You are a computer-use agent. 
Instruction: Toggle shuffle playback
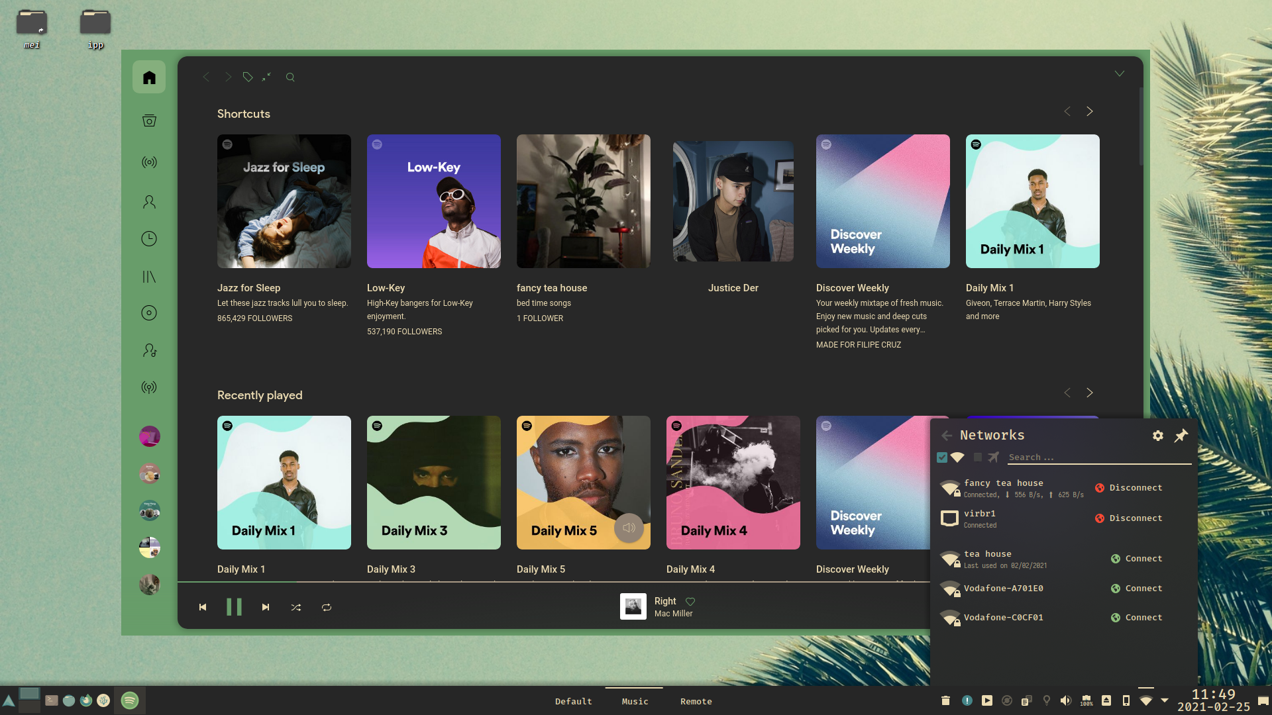[296, 608]
